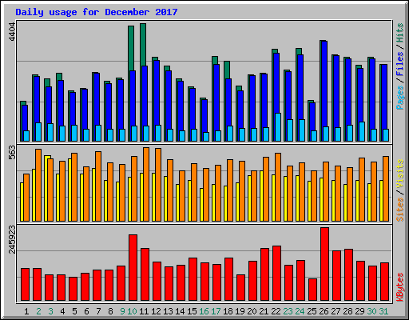Click day 15 on the x-axis
This screenshot has height=320, width=409.
[x=192, y=311]
